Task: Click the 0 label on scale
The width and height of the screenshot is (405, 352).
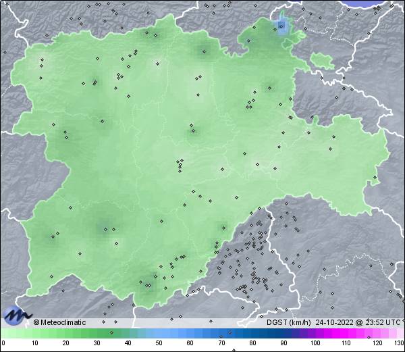Action: point(3,343)
